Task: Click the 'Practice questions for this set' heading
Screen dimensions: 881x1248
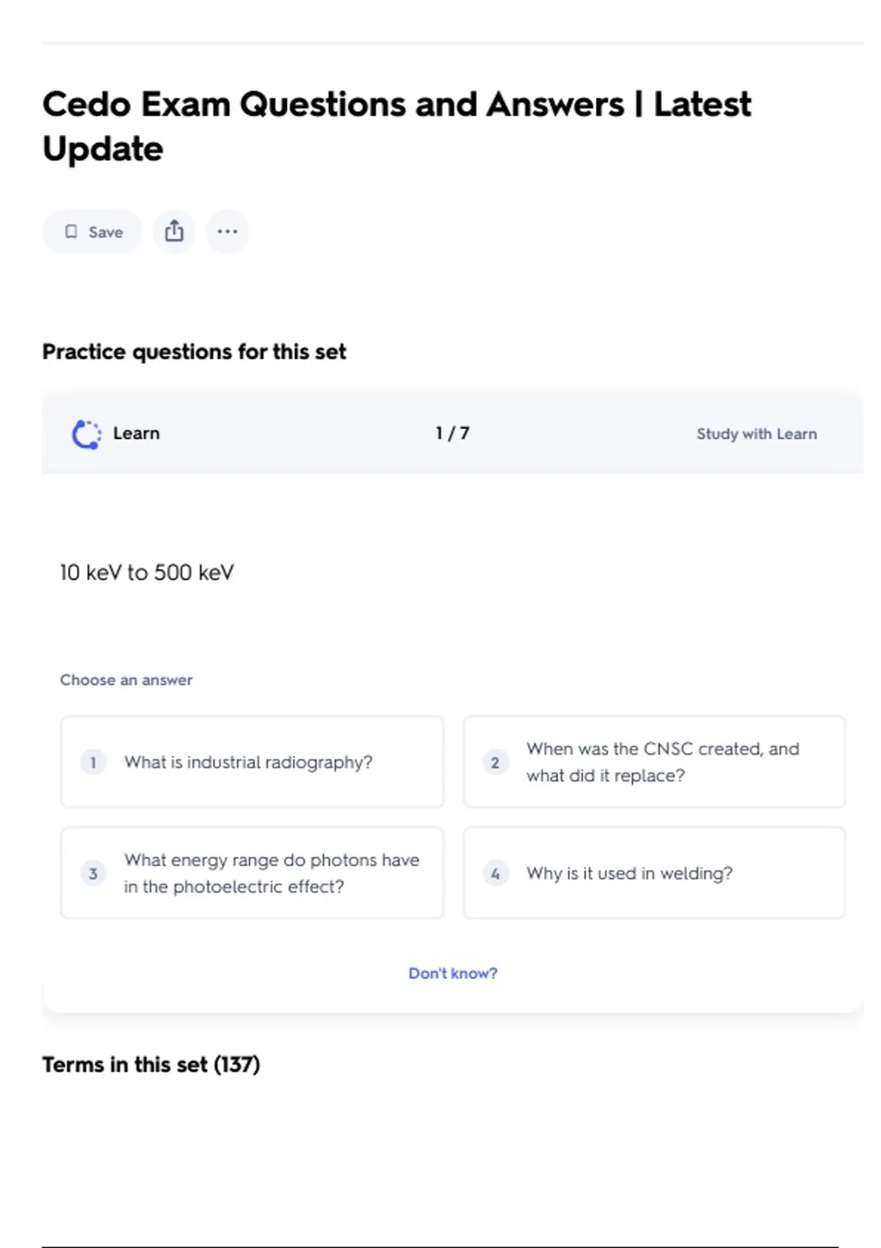Action: click(194, 352)
